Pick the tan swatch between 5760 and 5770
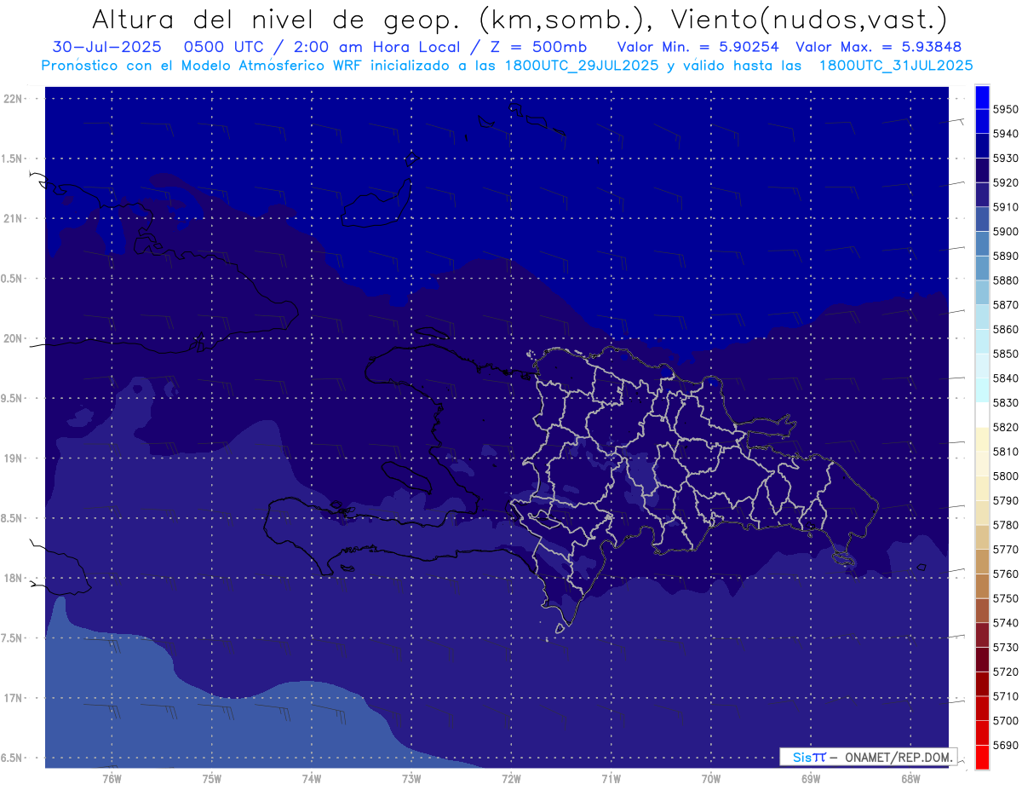This screenshot has height=790, width=1022. coord(982,562)
